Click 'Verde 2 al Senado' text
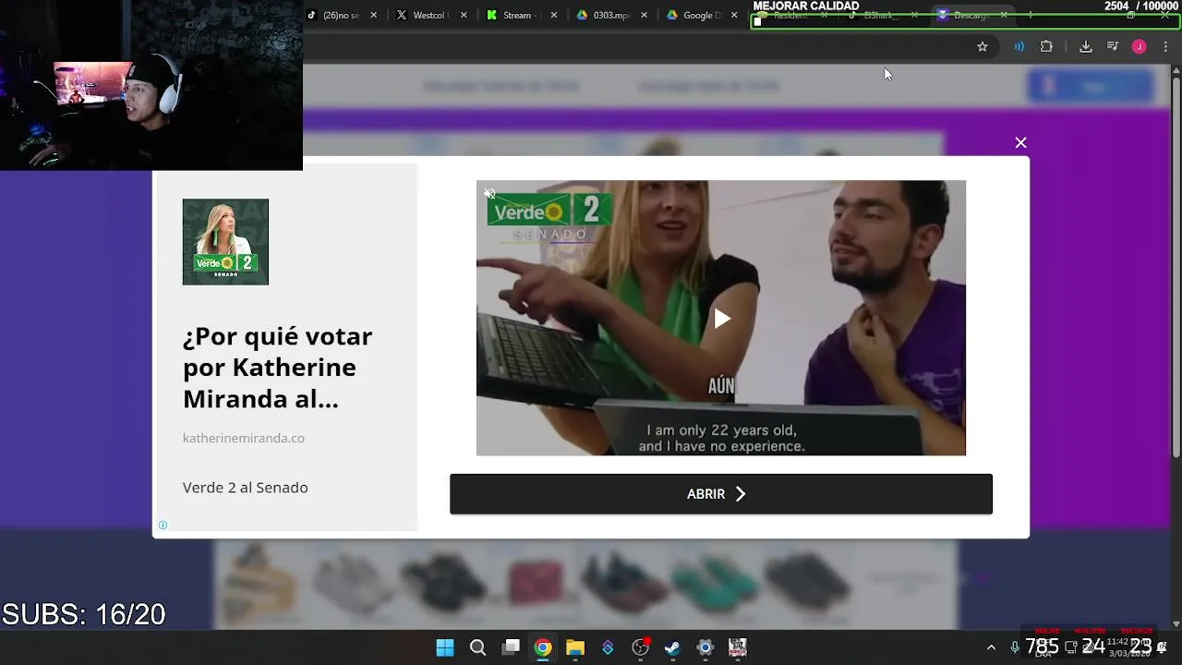 coord(246,488)
